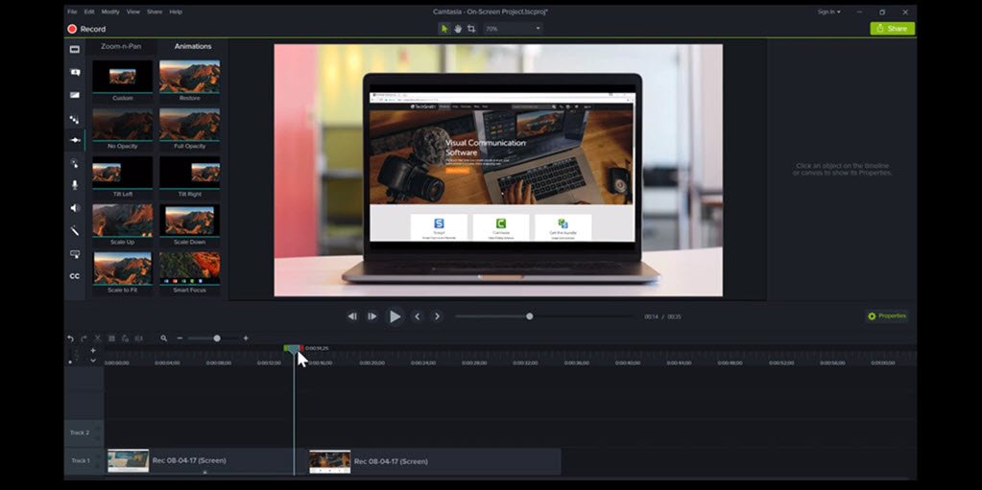This screenshot has width=982, height=490.
Task: Open the Annotations sidebar tab
Action: point(75,73)
